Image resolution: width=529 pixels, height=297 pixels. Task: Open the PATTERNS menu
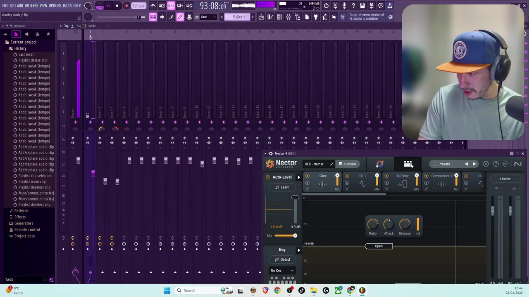pyautogui.click(x=31, y=6)
